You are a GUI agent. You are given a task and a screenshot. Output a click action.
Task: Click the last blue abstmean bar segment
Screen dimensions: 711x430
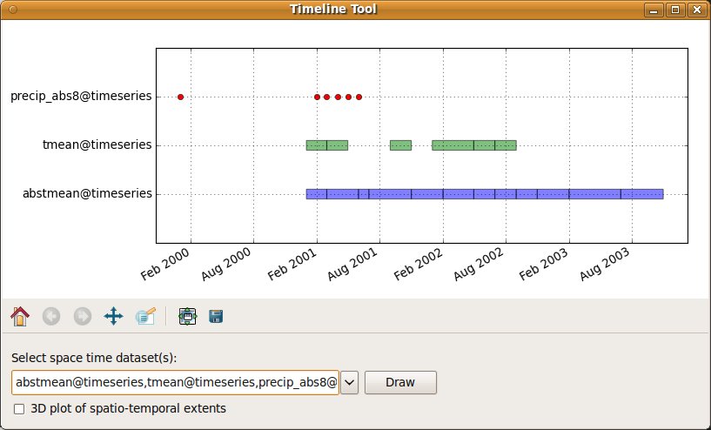[x=641, y=194]
